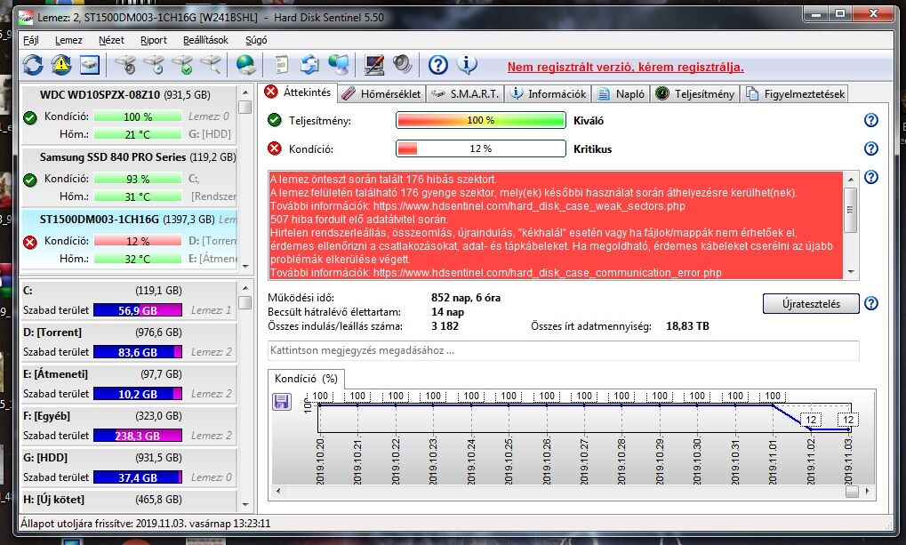Click chart horizontal scrollbar left arrow
The image size is (906, 545).
click(278, 492)
